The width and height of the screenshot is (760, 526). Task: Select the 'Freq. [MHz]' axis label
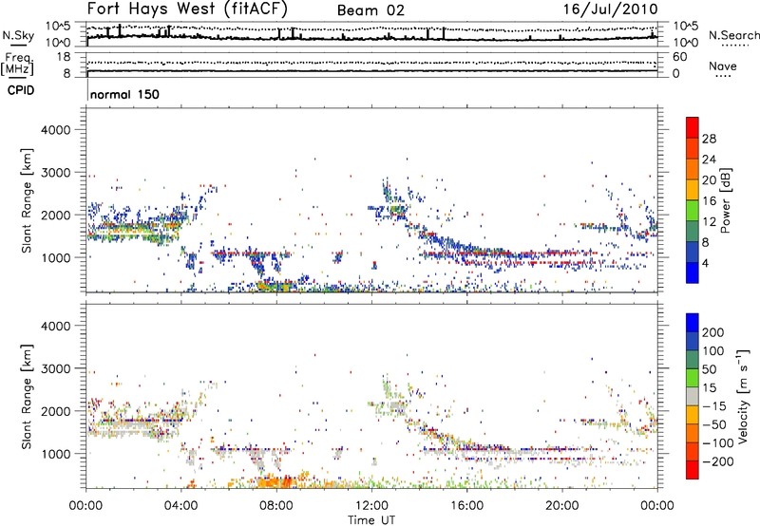tap(18, 64)
